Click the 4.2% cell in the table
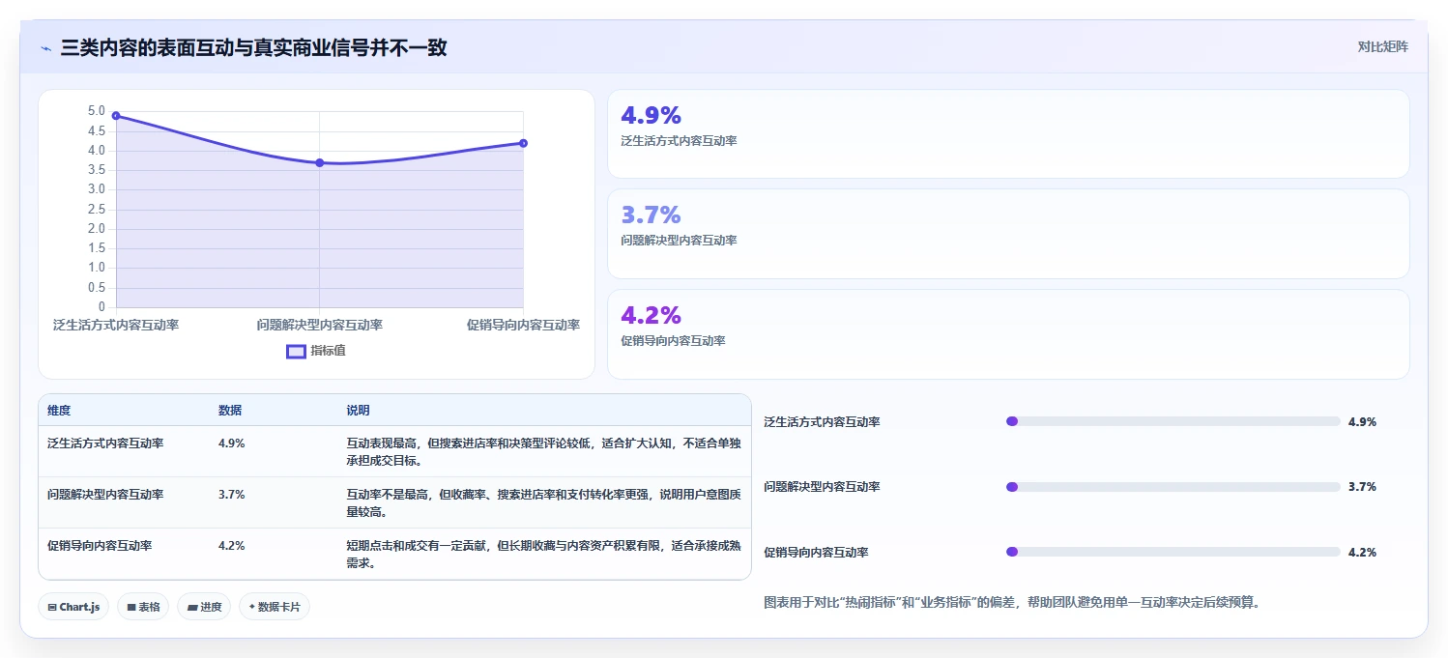The image size is (1448, 658). pos(231,546)
